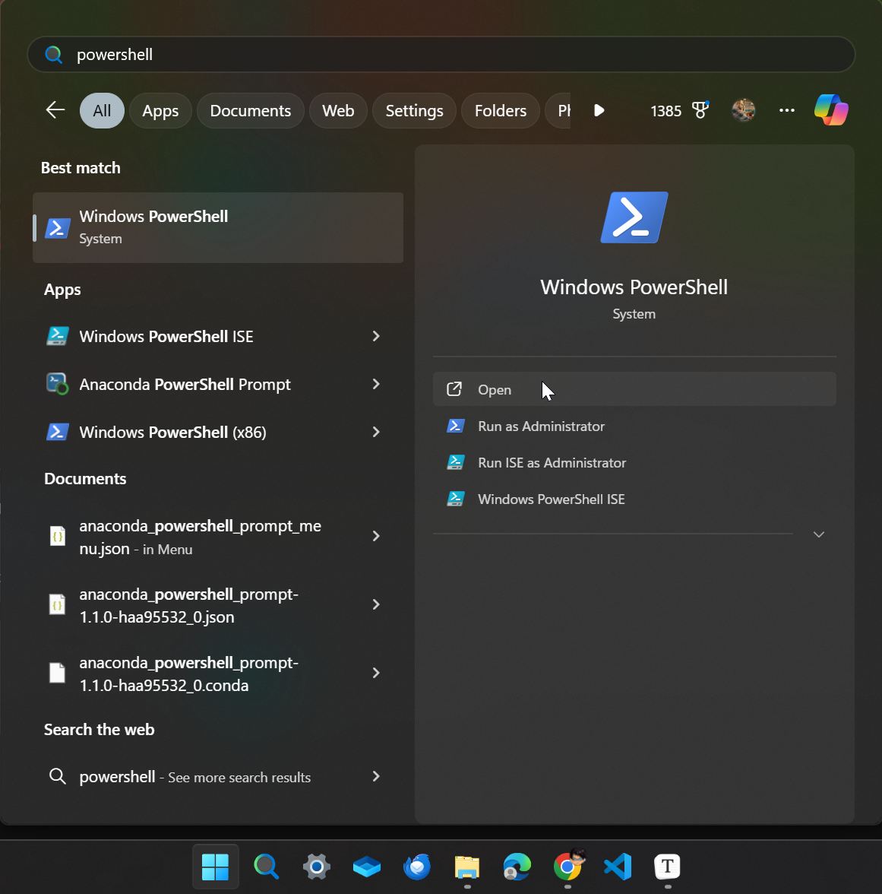This screenshot has width=882, height=894.
Task: Open Google Chrome from the taskbar
Action: click(568, 865)
